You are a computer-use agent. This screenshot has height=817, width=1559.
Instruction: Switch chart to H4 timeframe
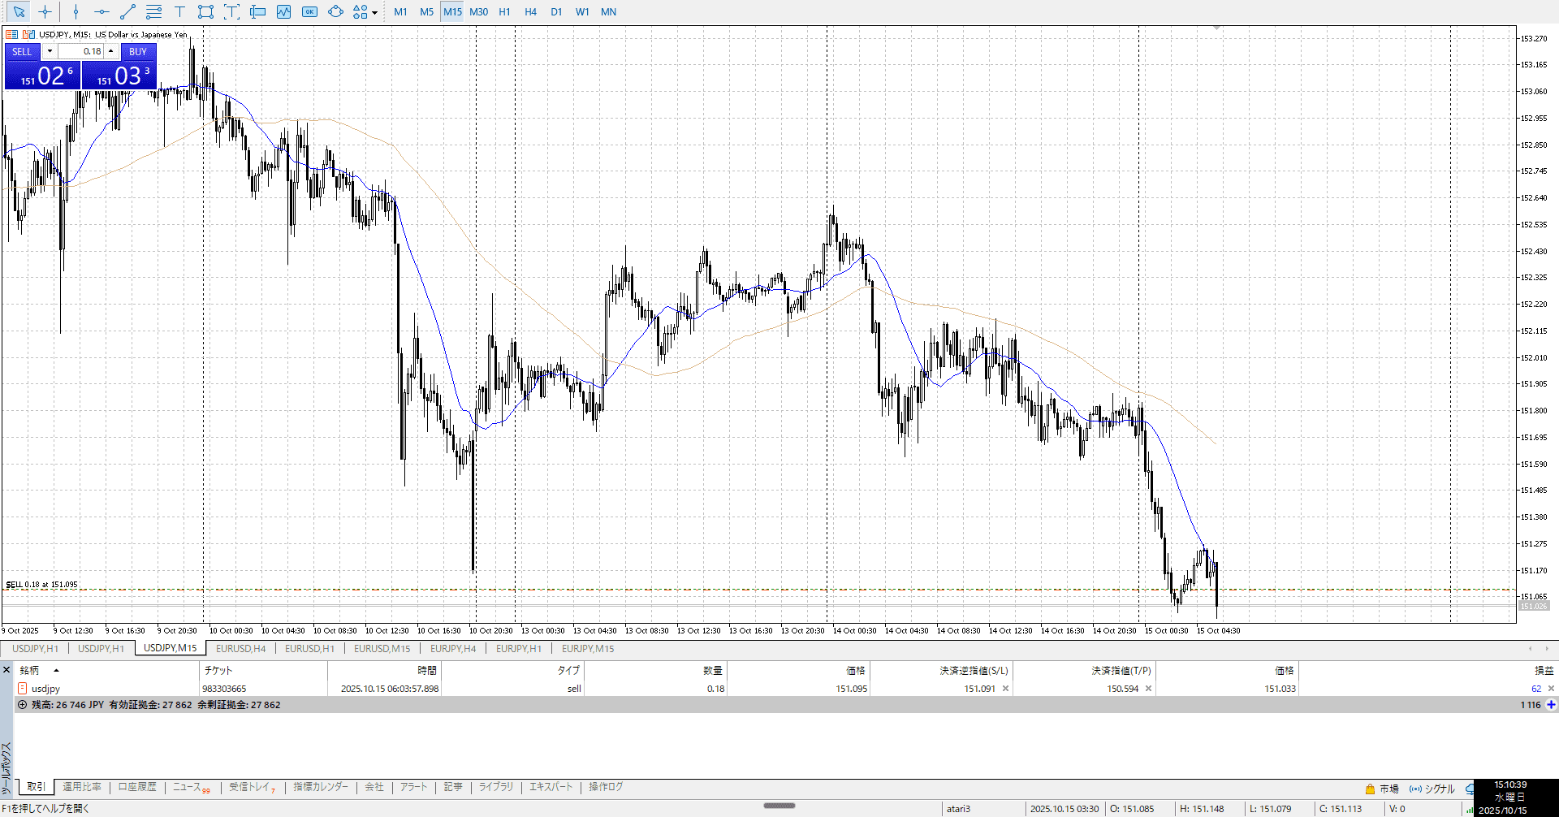point(530,11)
